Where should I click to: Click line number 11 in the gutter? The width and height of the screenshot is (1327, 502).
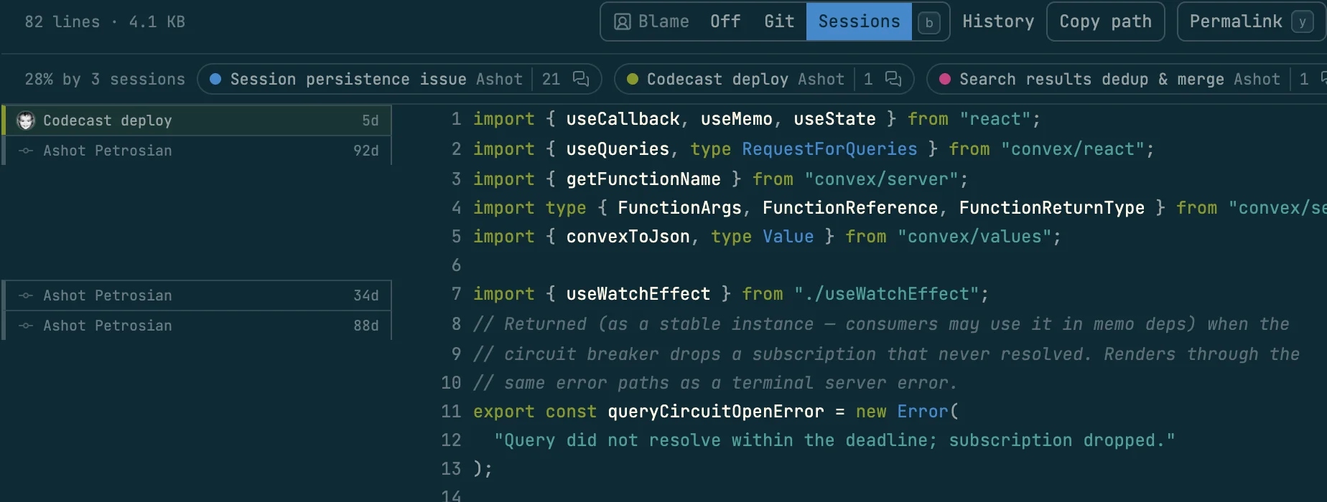[451, 412]
